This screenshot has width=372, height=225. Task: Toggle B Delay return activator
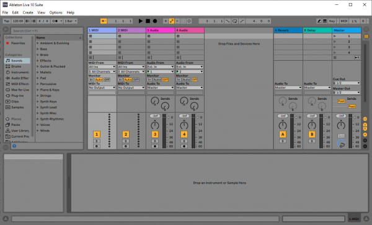(x=312, y=135)
